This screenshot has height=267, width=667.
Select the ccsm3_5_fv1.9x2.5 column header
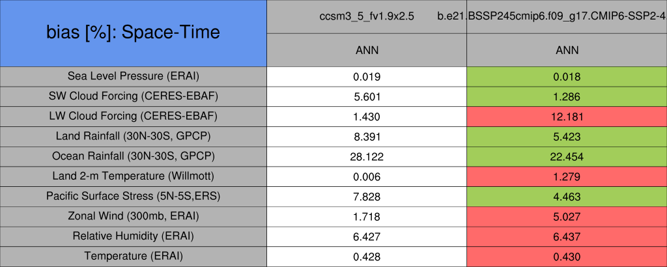[x=367, y=16]
